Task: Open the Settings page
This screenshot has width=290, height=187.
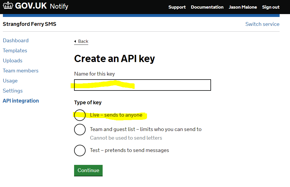Action: tap(13, 91)
